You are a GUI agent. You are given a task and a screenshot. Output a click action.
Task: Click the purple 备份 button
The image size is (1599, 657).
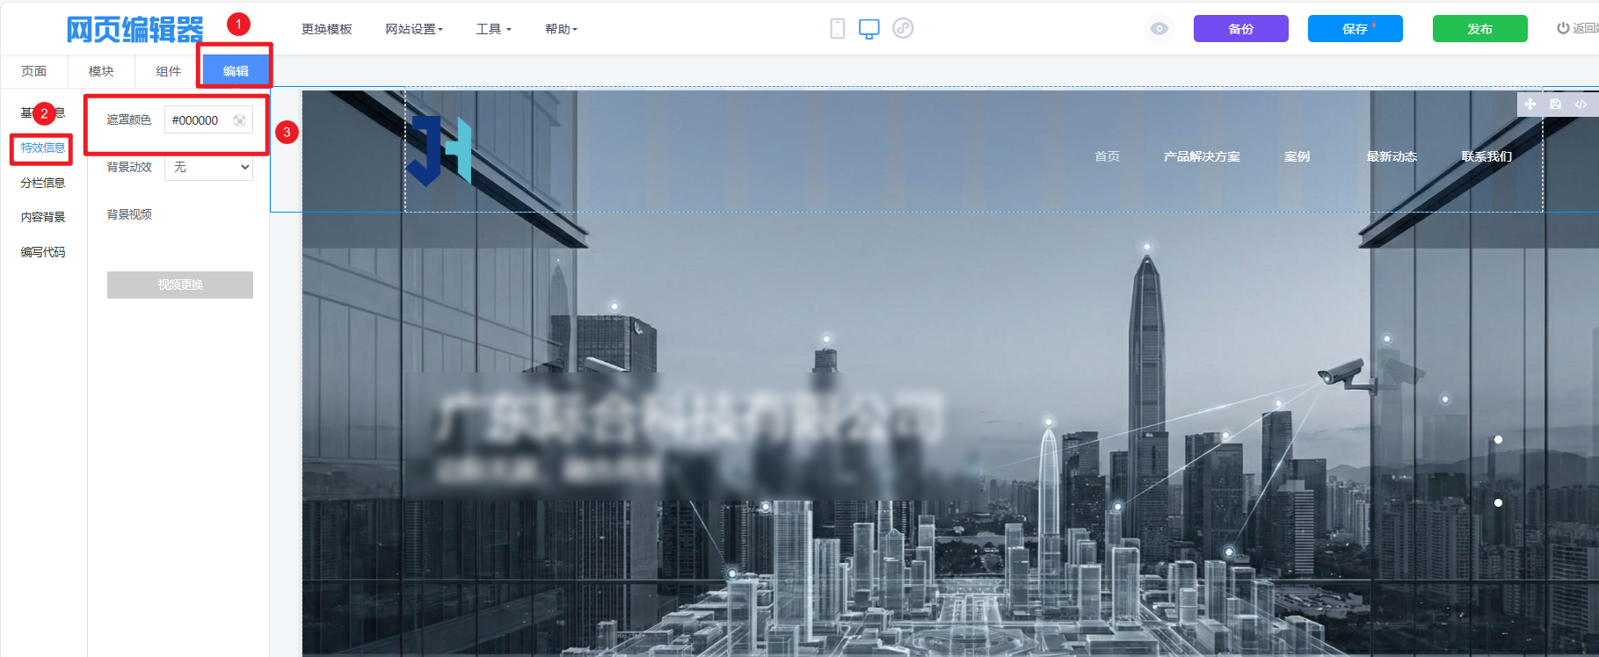[x=1241, y=29]
